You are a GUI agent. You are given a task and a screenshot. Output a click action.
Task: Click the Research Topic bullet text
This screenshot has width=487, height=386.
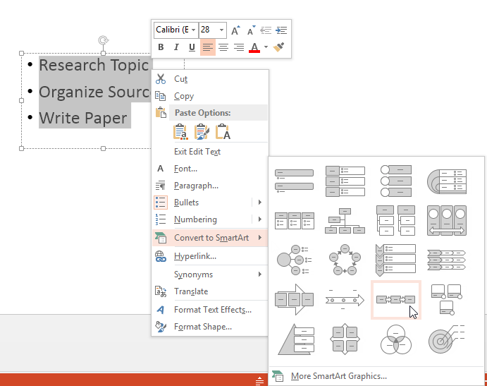[x=94, y=66]
